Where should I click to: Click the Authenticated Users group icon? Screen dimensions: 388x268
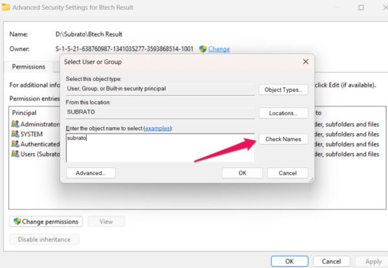pyautogui.click(x=15, y=144)
